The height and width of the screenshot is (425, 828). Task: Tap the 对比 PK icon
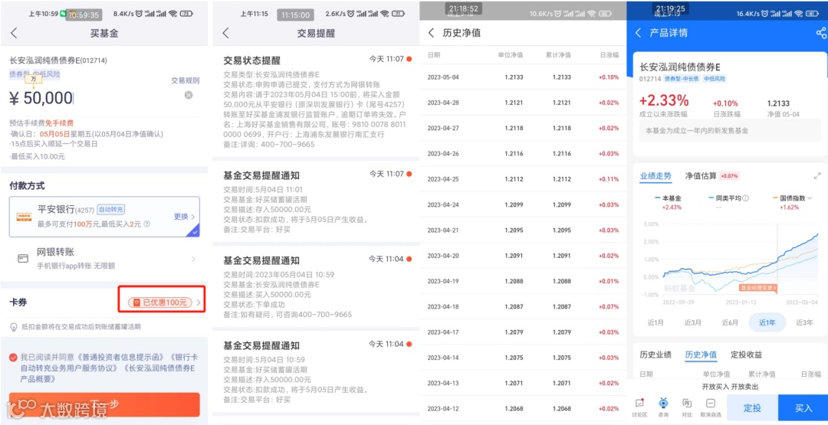[x=686, y=407]
